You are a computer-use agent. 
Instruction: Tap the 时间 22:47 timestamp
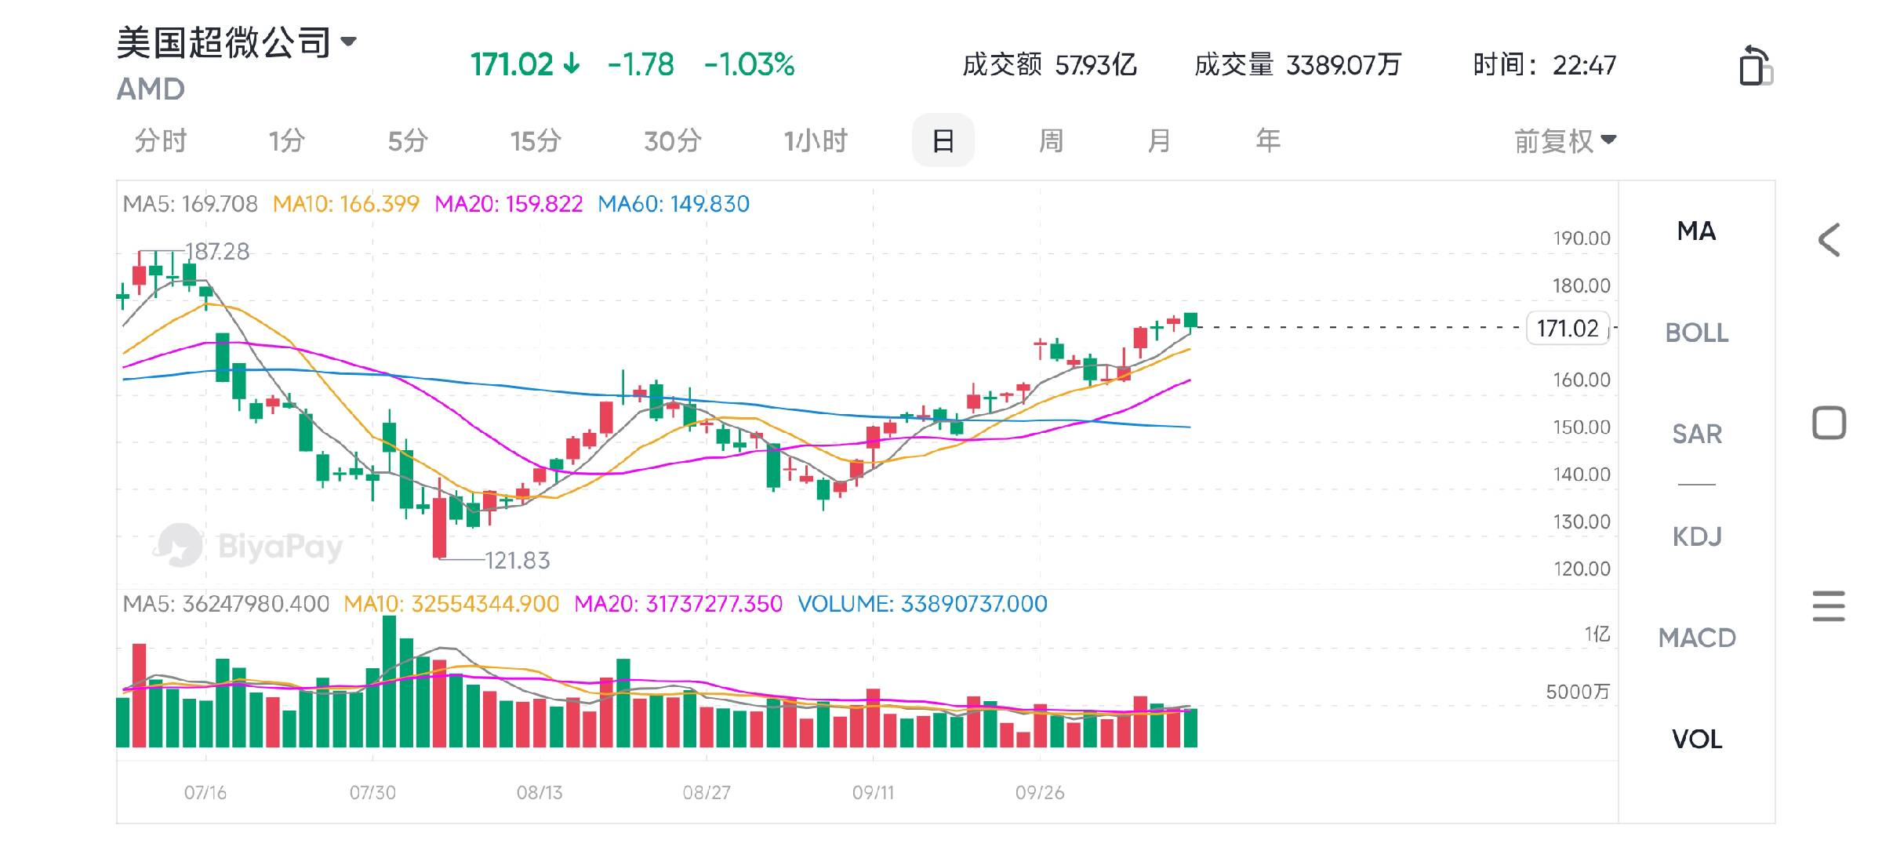point(1544,64)
